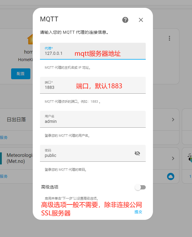The width and height of the screenshot is (192, 237).
Task: Select the 用户名 username field
Action: coord(93,119)
